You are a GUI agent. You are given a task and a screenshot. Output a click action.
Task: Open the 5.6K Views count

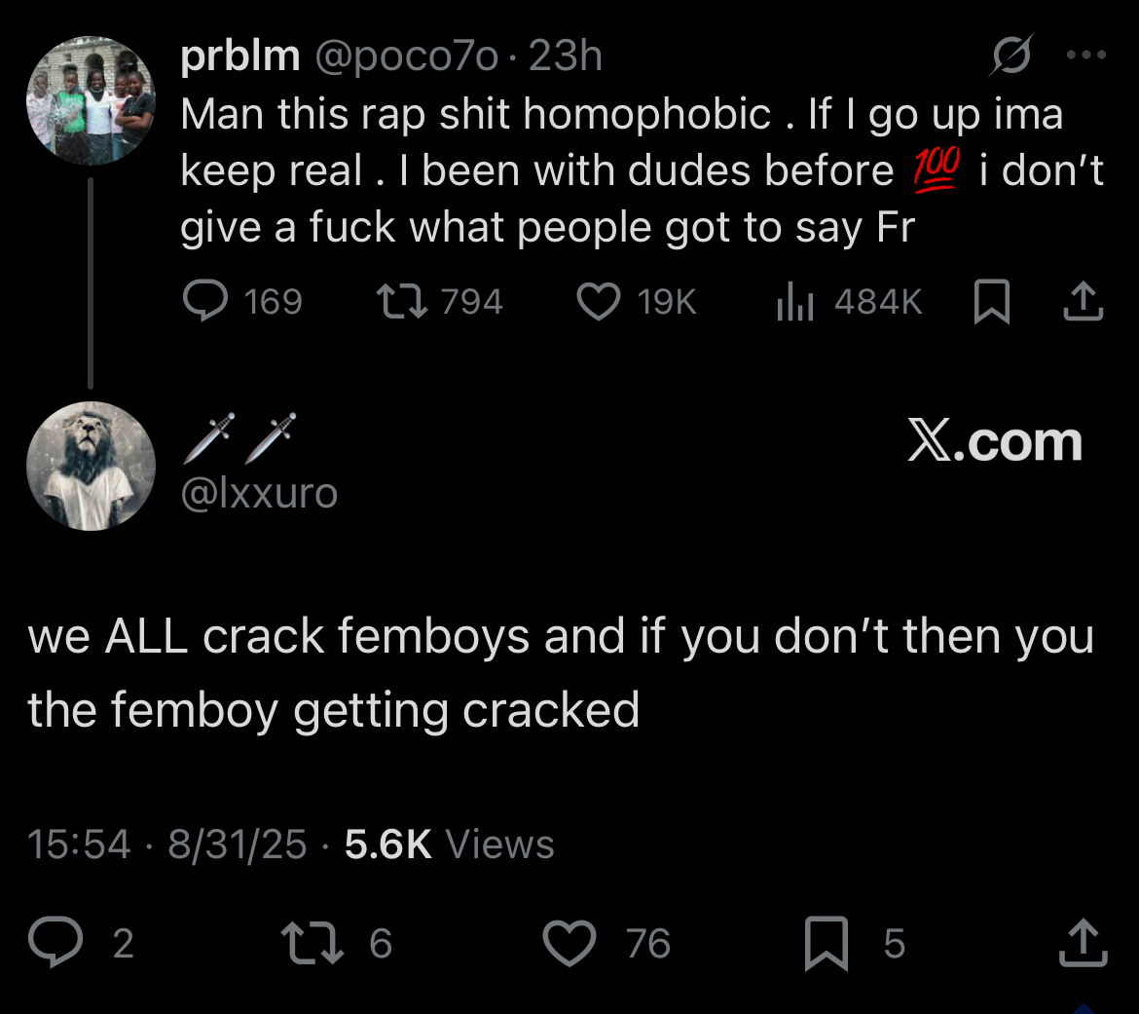tap(450, 844)
